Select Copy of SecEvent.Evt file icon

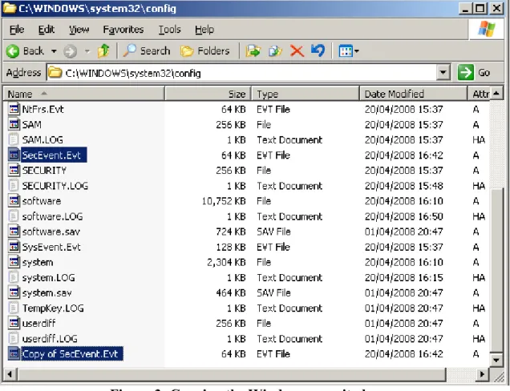14,353
